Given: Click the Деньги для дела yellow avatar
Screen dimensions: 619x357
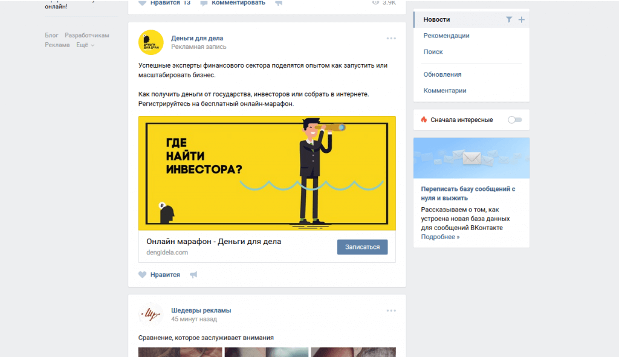Looking at the screenshot, I should pyautogui.click(x=151, y=42).
